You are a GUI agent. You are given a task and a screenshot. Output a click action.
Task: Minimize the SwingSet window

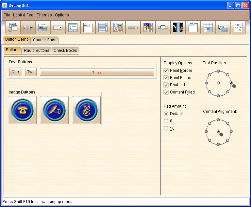coord(230,6)
